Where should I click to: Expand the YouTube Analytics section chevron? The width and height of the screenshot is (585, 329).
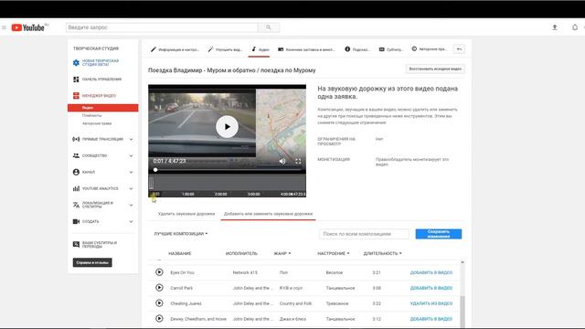pos(131,188)
